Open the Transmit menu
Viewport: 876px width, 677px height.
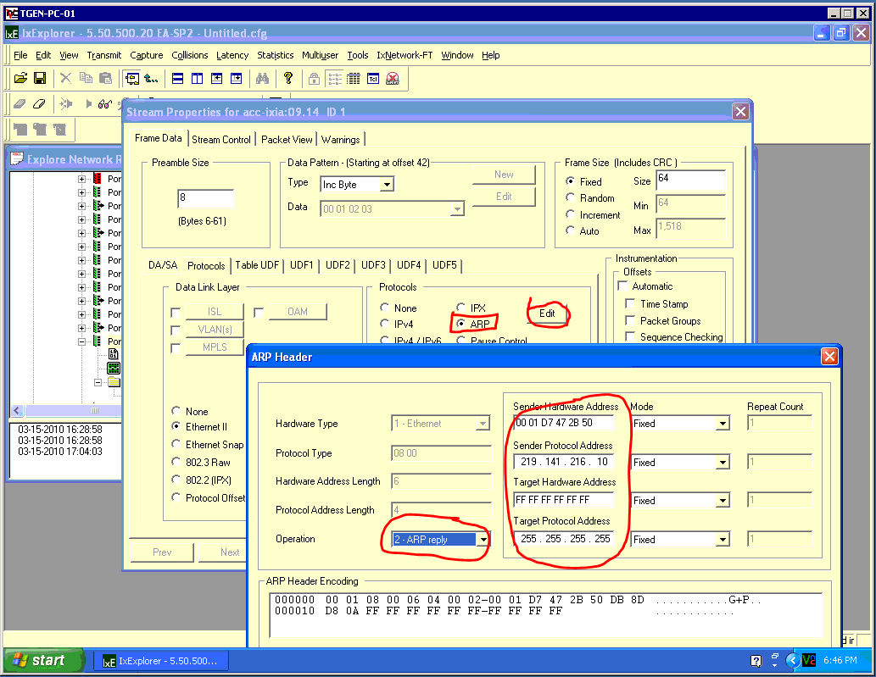(x=104, y=55)
